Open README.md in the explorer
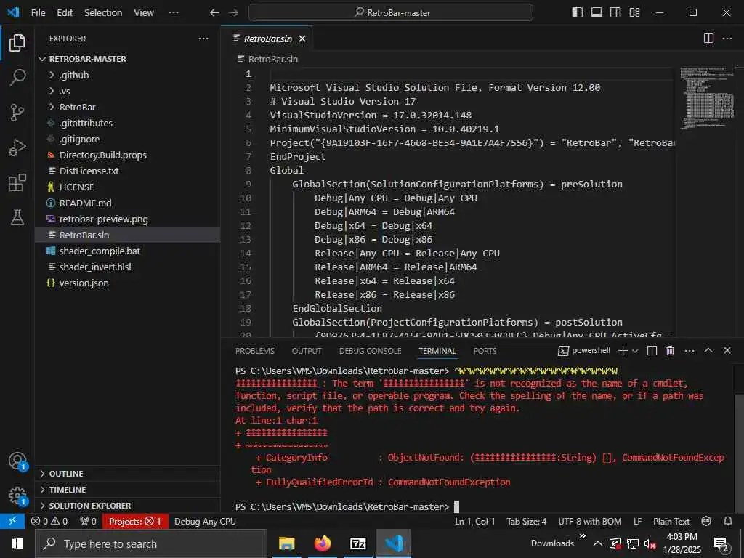 coord(128,203)
